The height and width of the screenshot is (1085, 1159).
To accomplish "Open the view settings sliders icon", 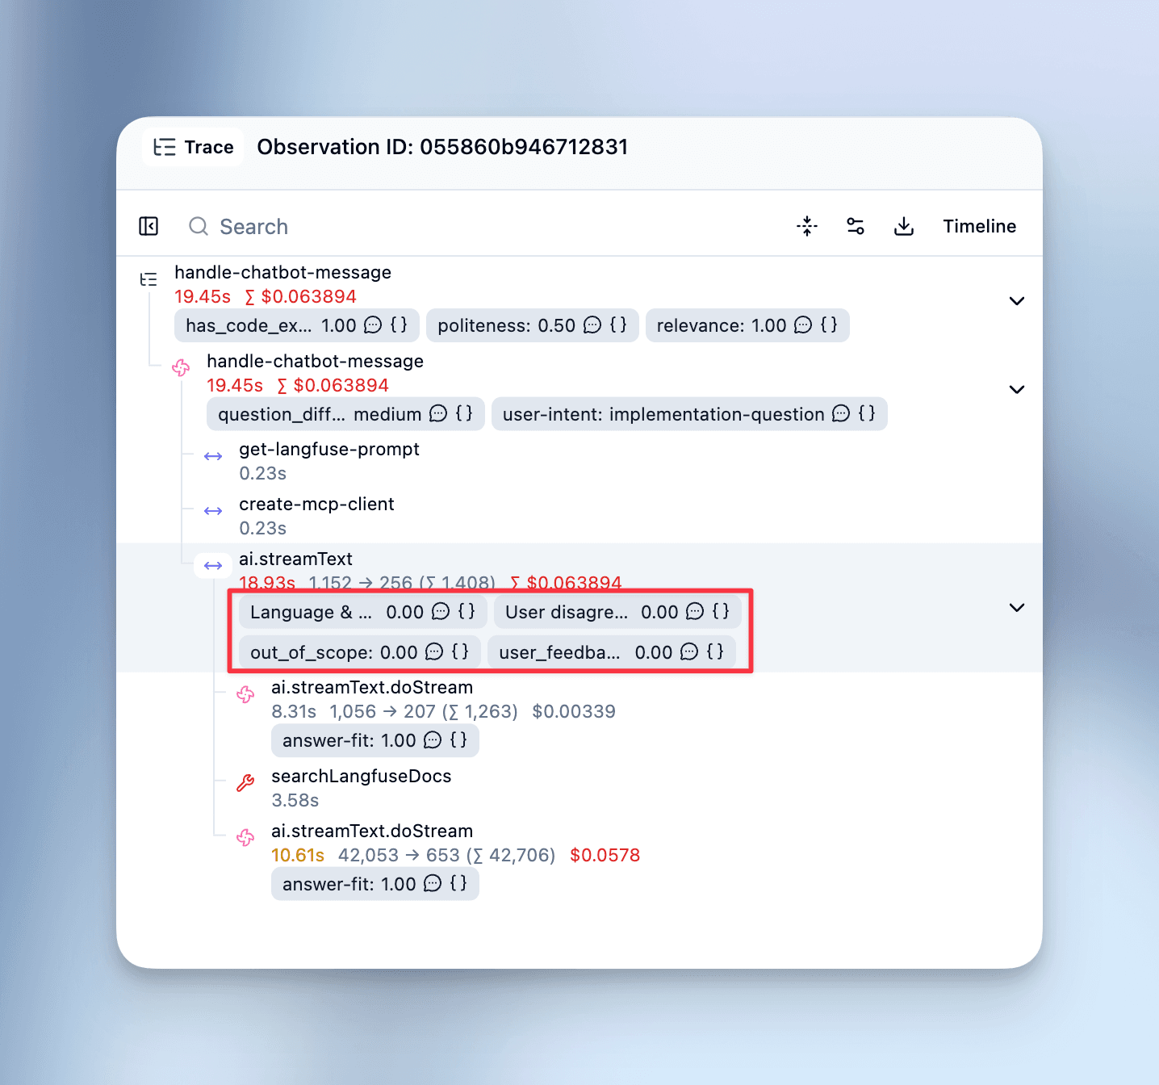I will [x=855, y=226].
